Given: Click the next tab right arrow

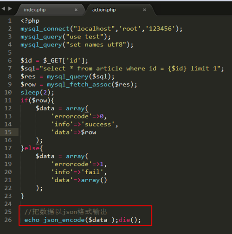Looking at the screenshot, I should 10,8.
